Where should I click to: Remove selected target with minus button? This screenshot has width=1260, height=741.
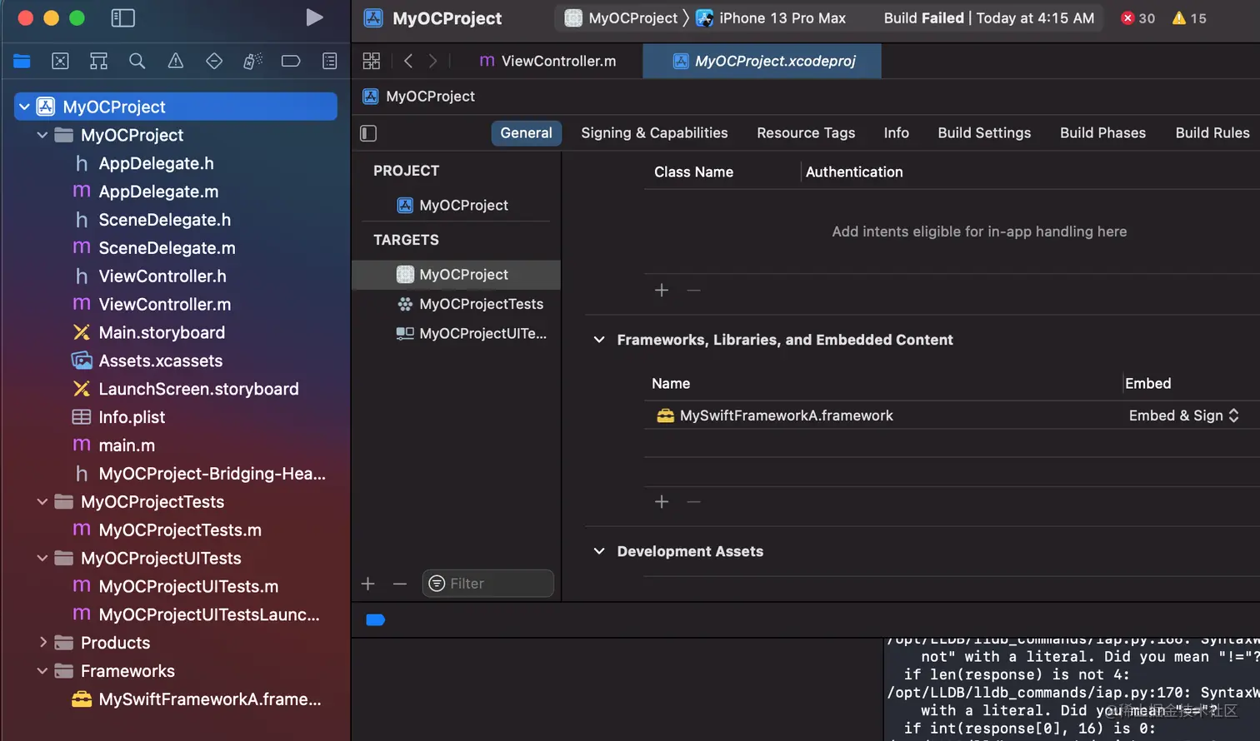pos(400,584)
